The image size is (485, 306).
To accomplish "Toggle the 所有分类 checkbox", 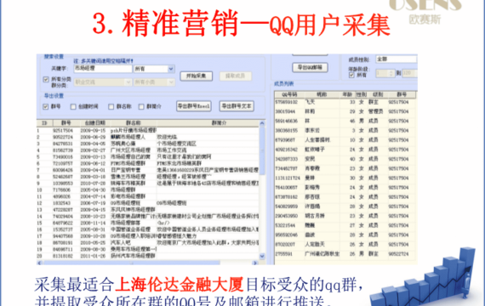I will (46, 79).
